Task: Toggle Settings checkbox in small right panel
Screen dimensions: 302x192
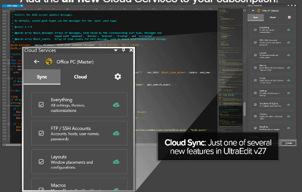Action: point(255,93)
